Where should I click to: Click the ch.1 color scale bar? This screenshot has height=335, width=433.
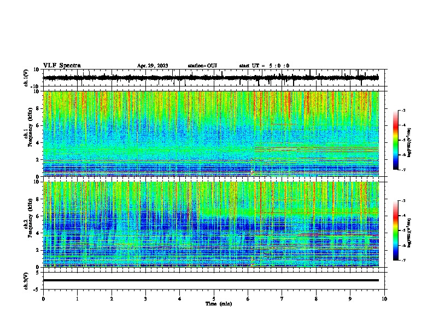(x=395, y=140)
